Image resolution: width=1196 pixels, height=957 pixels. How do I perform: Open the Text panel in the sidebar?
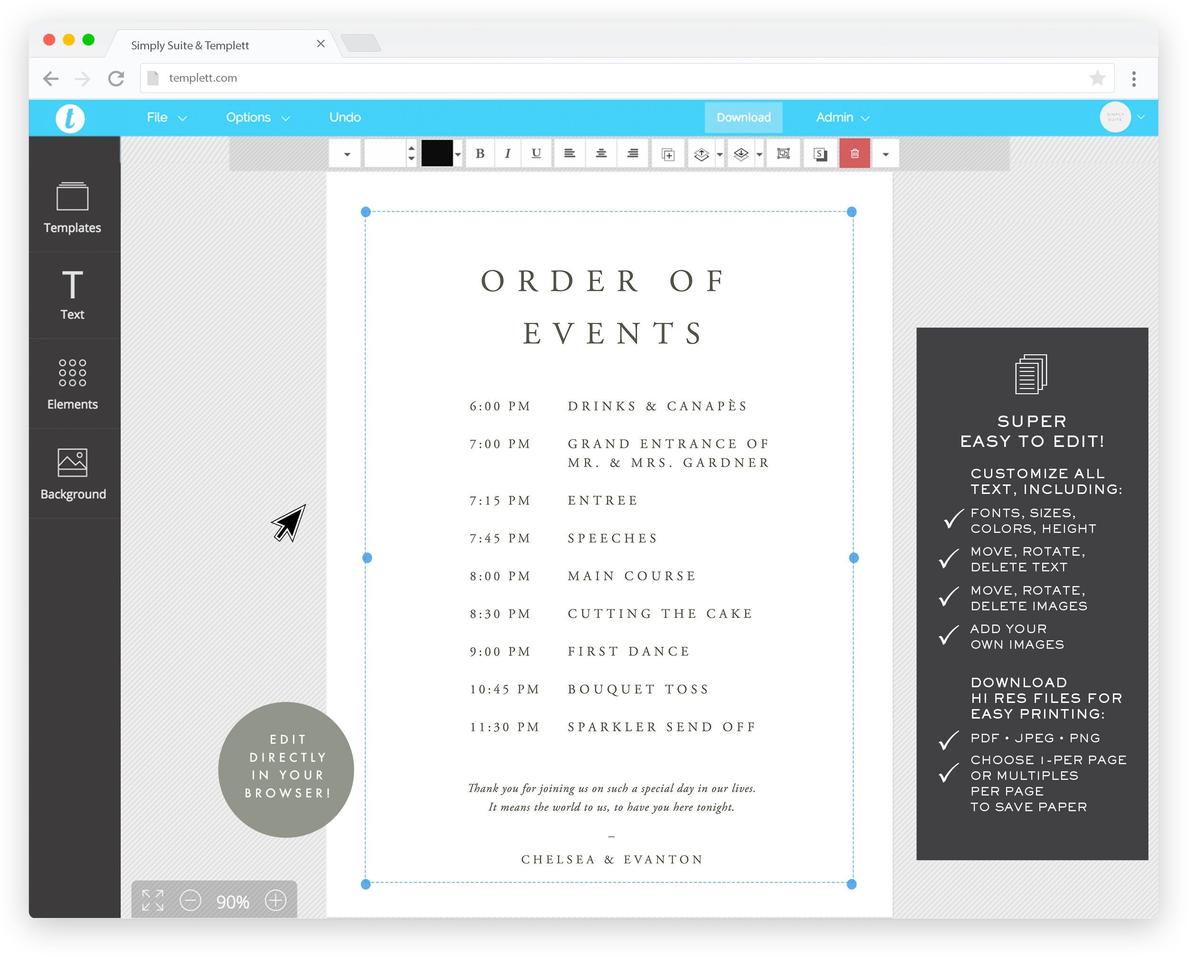tap(72, 294)
